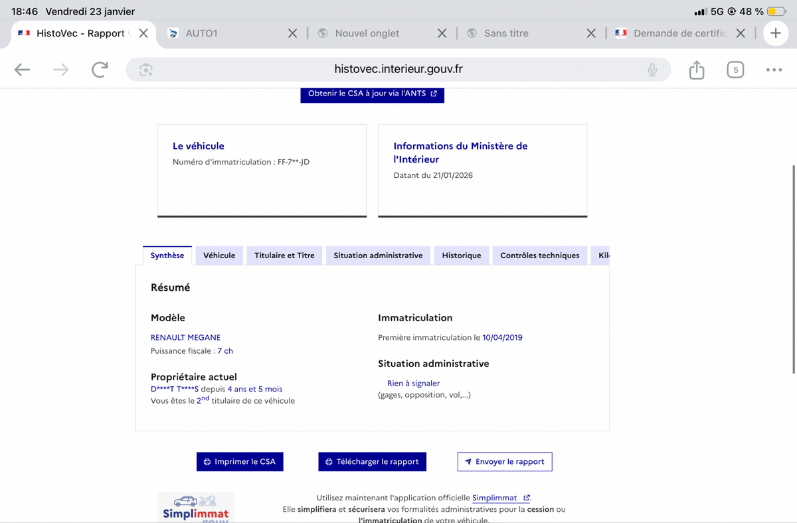This screenshot has height=523, width=797.
Task: Tap the camera lens search icon
Action: [x=146, y=70]
